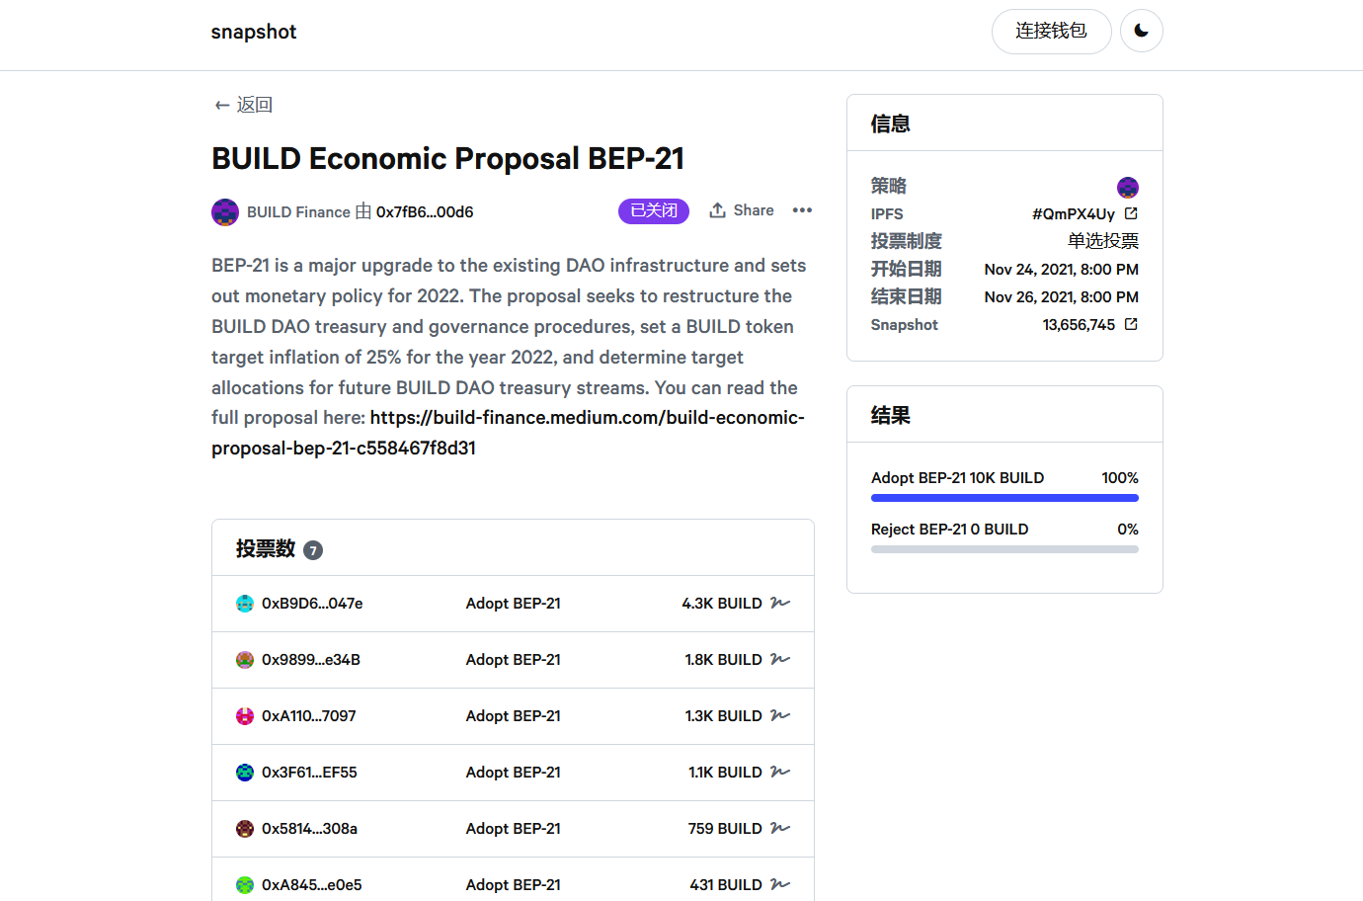Open the snapshot home logo

click(254, 32)
